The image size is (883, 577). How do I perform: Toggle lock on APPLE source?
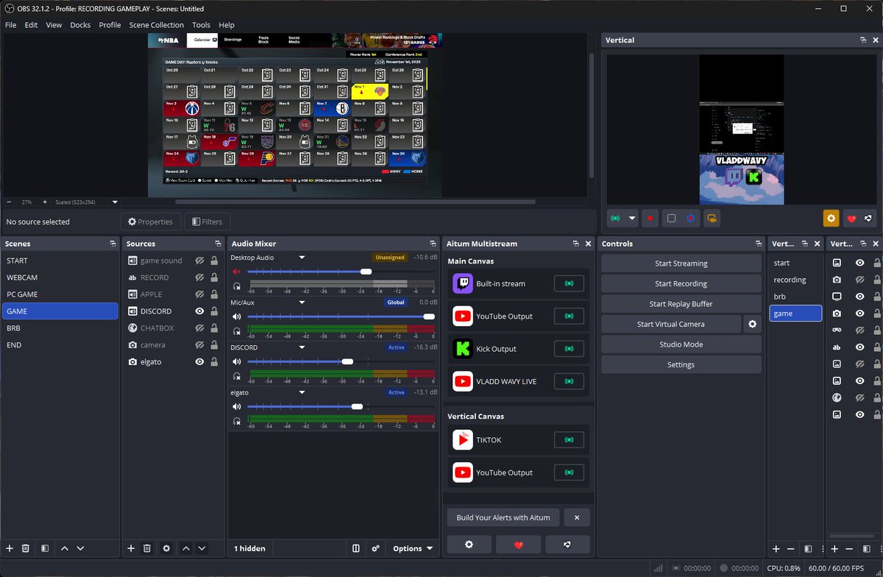[x=214, y=294]
